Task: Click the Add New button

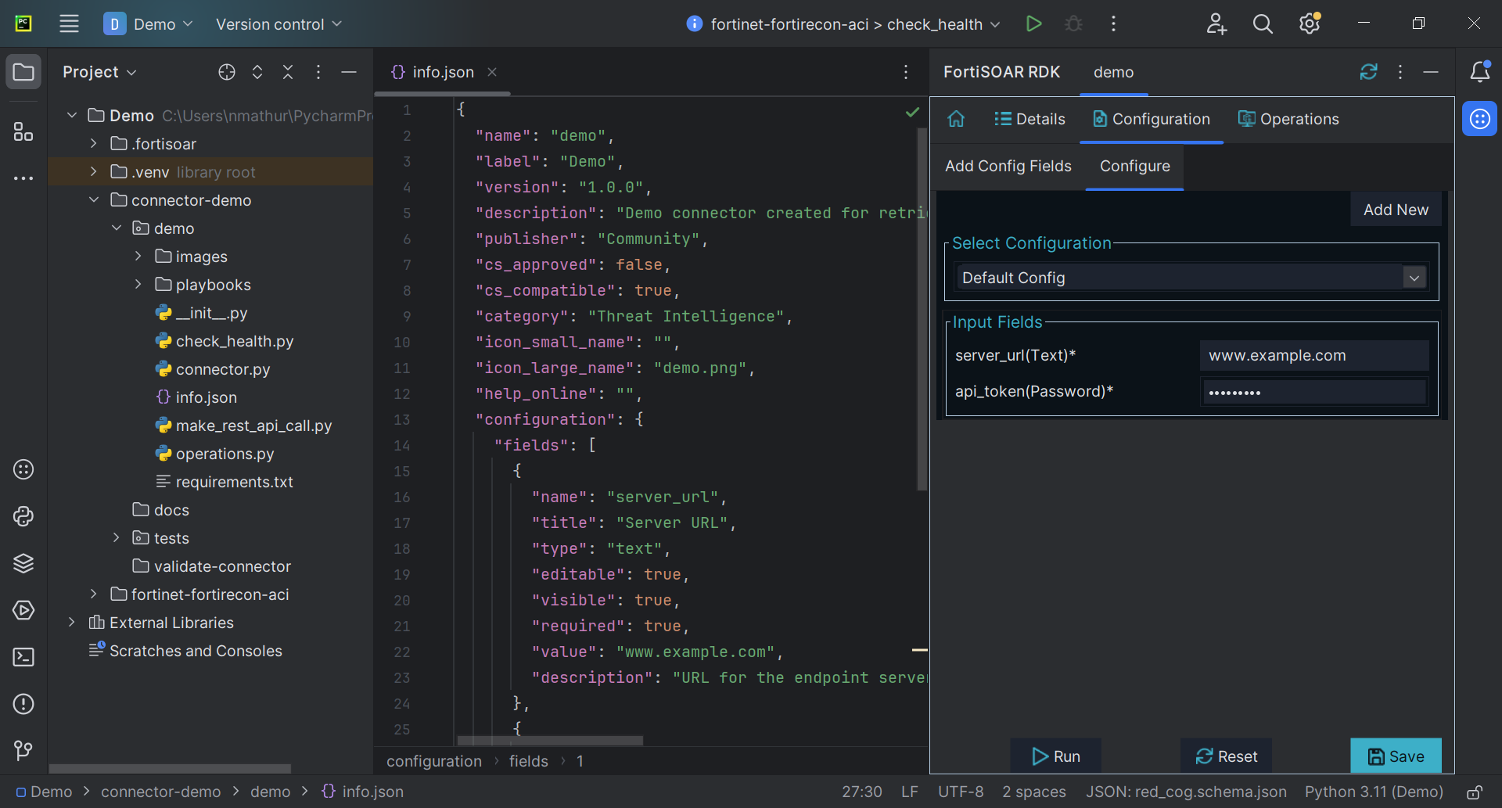Action: click(x=1396, y=210)
